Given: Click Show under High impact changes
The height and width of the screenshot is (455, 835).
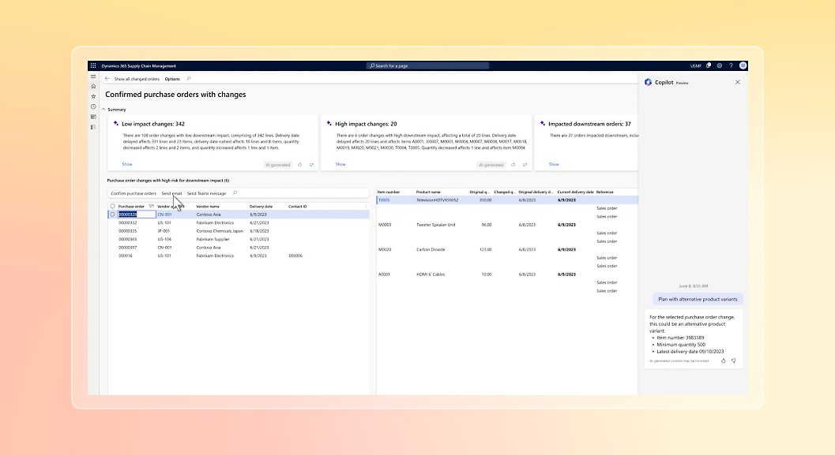Looking at the screenshot, I should click(340, 164).
